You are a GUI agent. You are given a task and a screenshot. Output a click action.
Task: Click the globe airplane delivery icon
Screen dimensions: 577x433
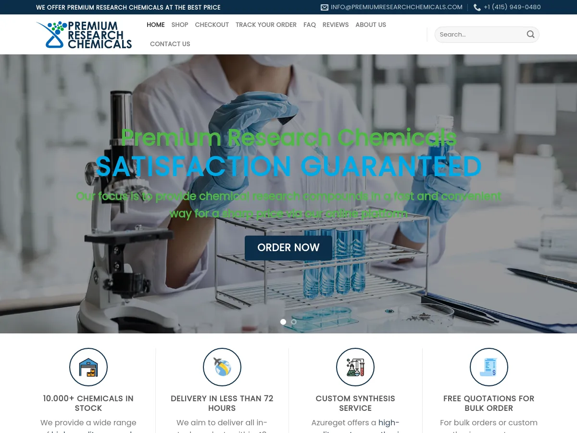222,367
